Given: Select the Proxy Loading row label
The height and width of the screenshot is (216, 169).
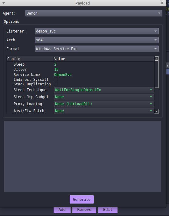Looking at the screenshot, I should pos(28,104).
